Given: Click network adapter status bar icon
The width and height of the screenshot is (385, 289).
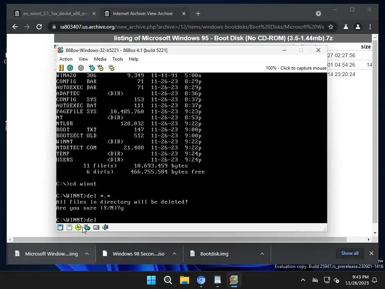Looking at the screenshot, I should pyautogui.click(x=87, y=227).
